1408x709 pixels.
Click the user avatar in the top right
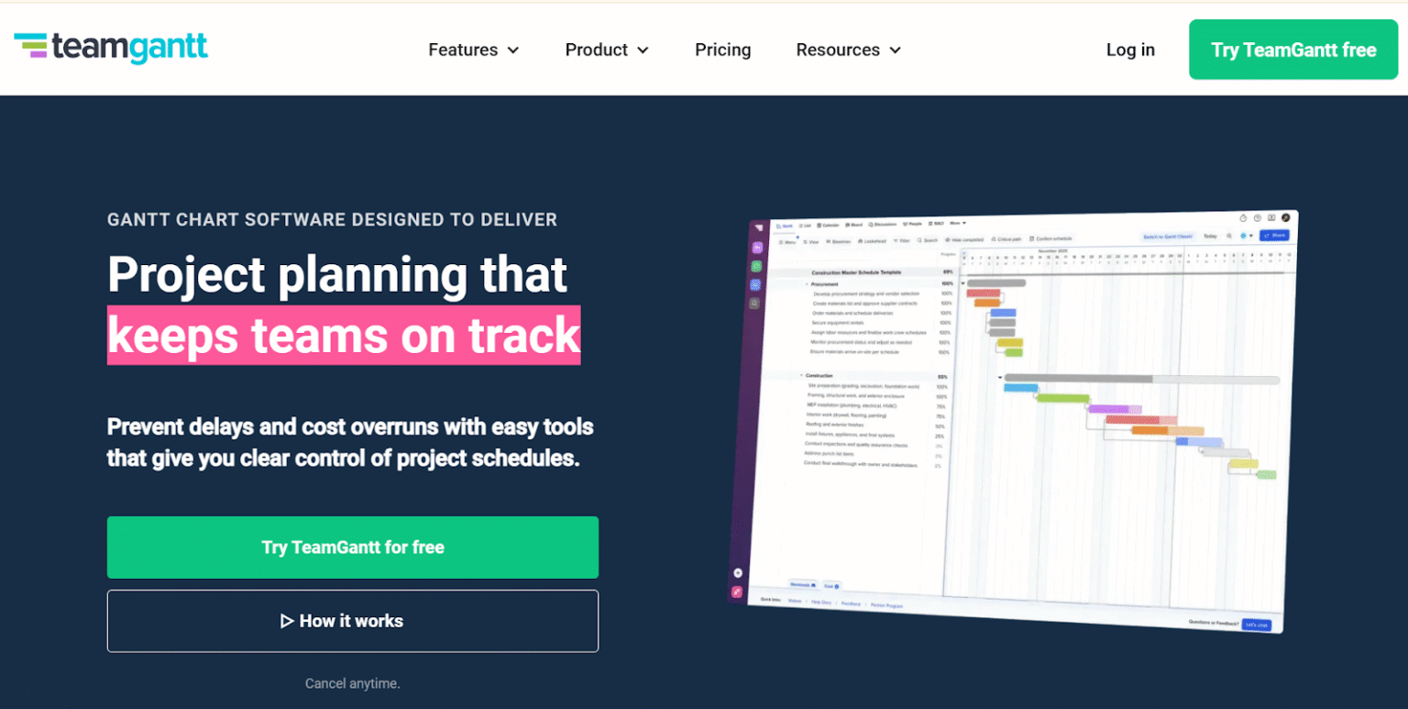pyautogui.click(x=1287, y=217)
